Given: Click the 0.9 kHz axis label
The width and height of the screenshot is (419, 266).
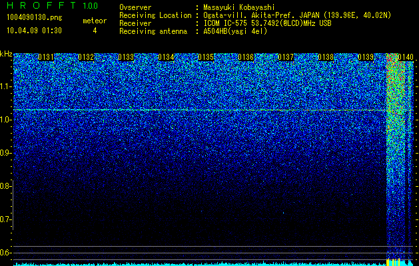Looking at the screenshot, I should point(5,153).
